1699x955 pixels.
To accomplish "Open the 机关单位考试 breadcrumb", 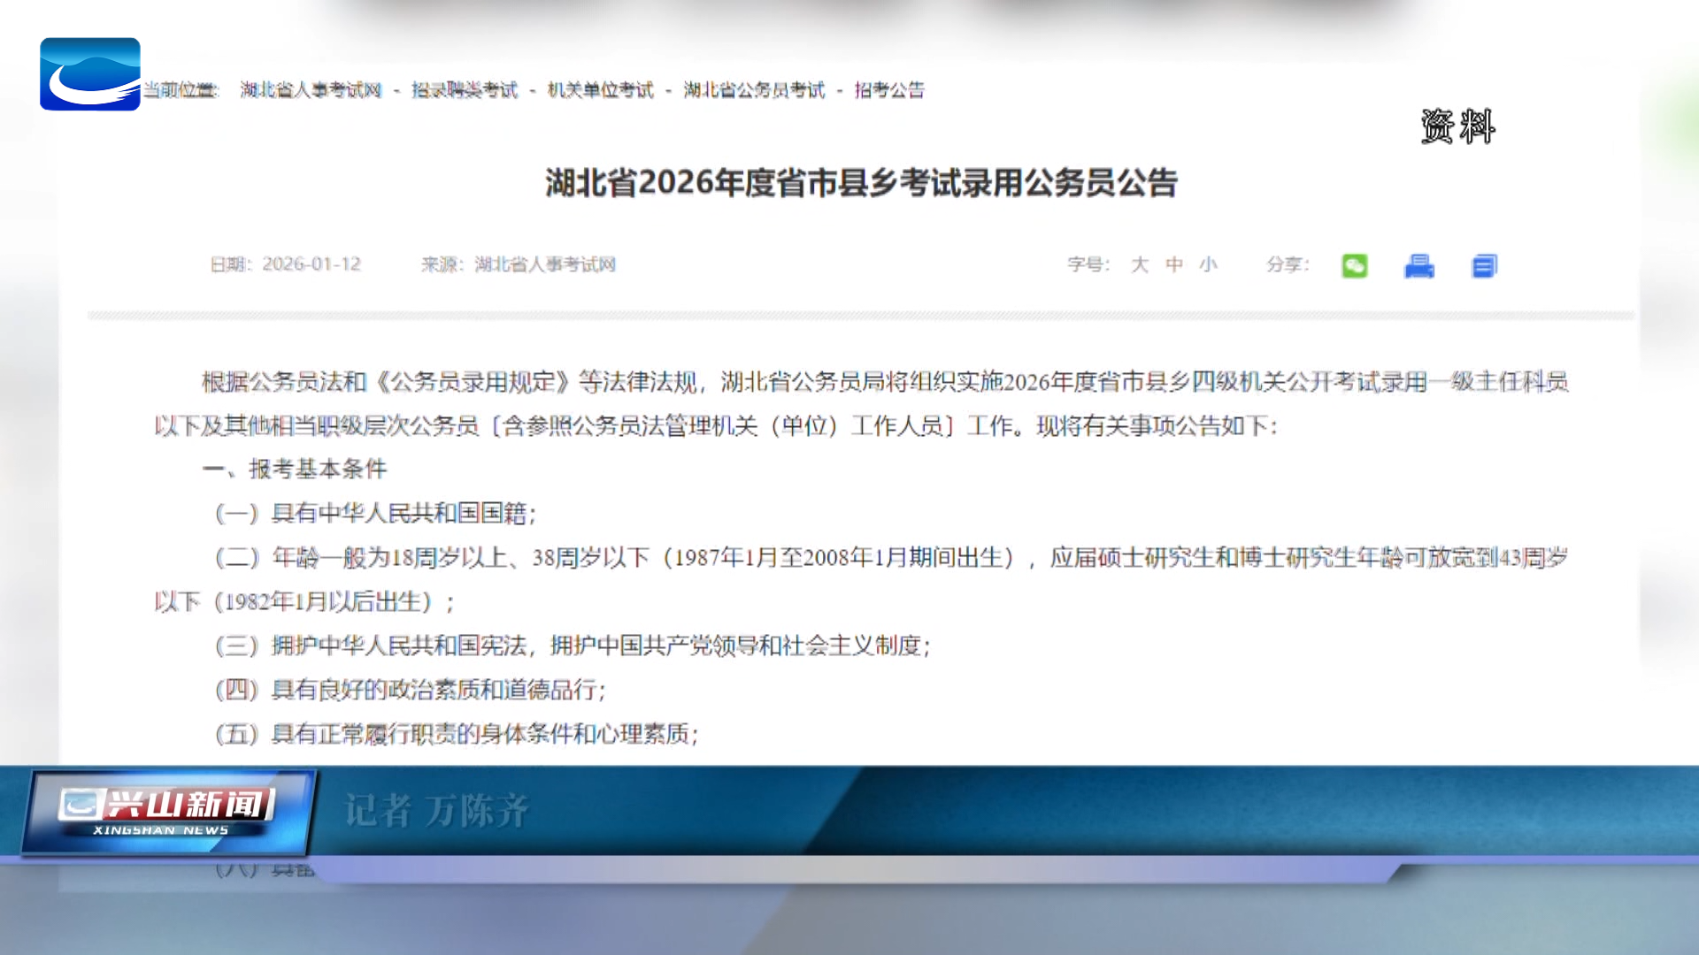I will coord(600,90).
